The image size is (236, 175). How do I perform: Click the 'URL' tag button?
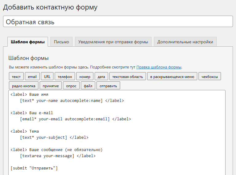pyautogui.click(x=47, y=76)
